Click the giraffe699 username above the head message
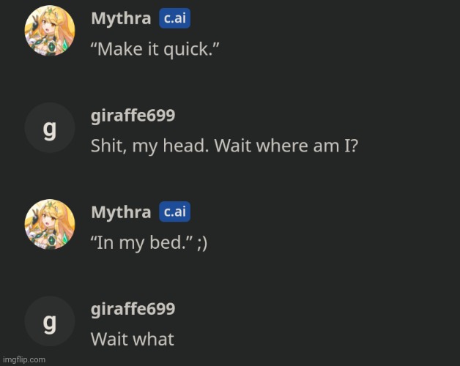The image size is (460, 366). 133,116
